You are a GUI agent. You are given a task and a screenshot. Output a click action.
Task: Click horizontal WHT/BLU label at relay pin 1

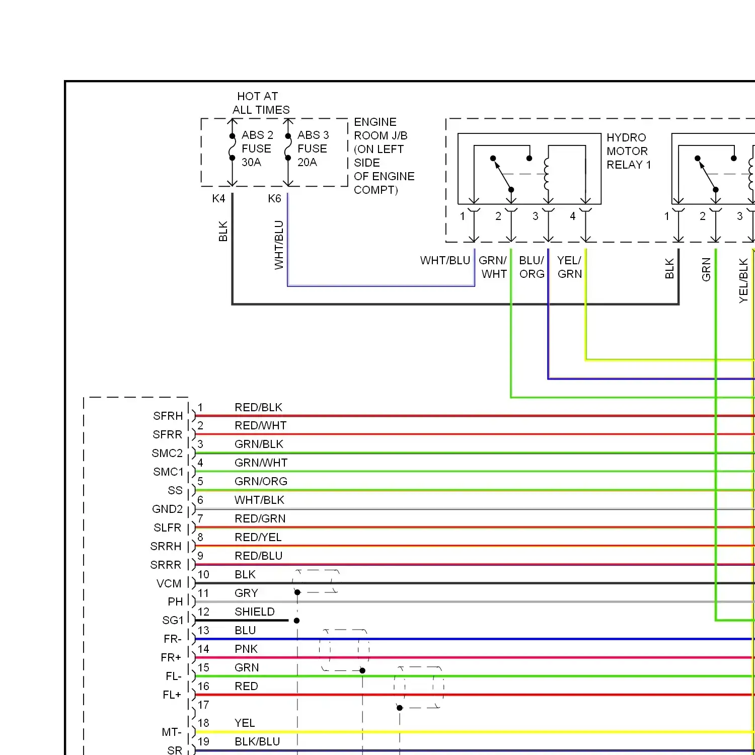click(445, 260)
